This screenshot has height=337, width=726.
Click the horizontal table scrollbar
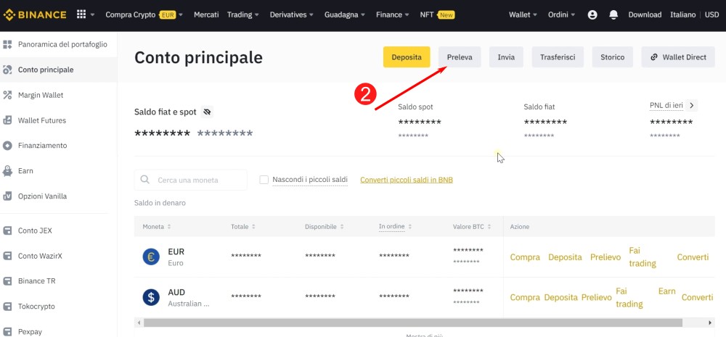click(412, 323)
